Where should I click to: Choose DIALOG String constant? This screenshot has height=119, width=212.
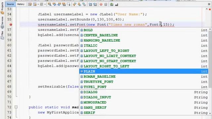pyautogui.click(x=143, y=92)
